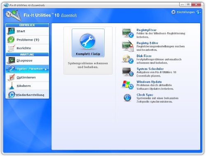Click the ÜBERBLICK section header

click(27, 25)
